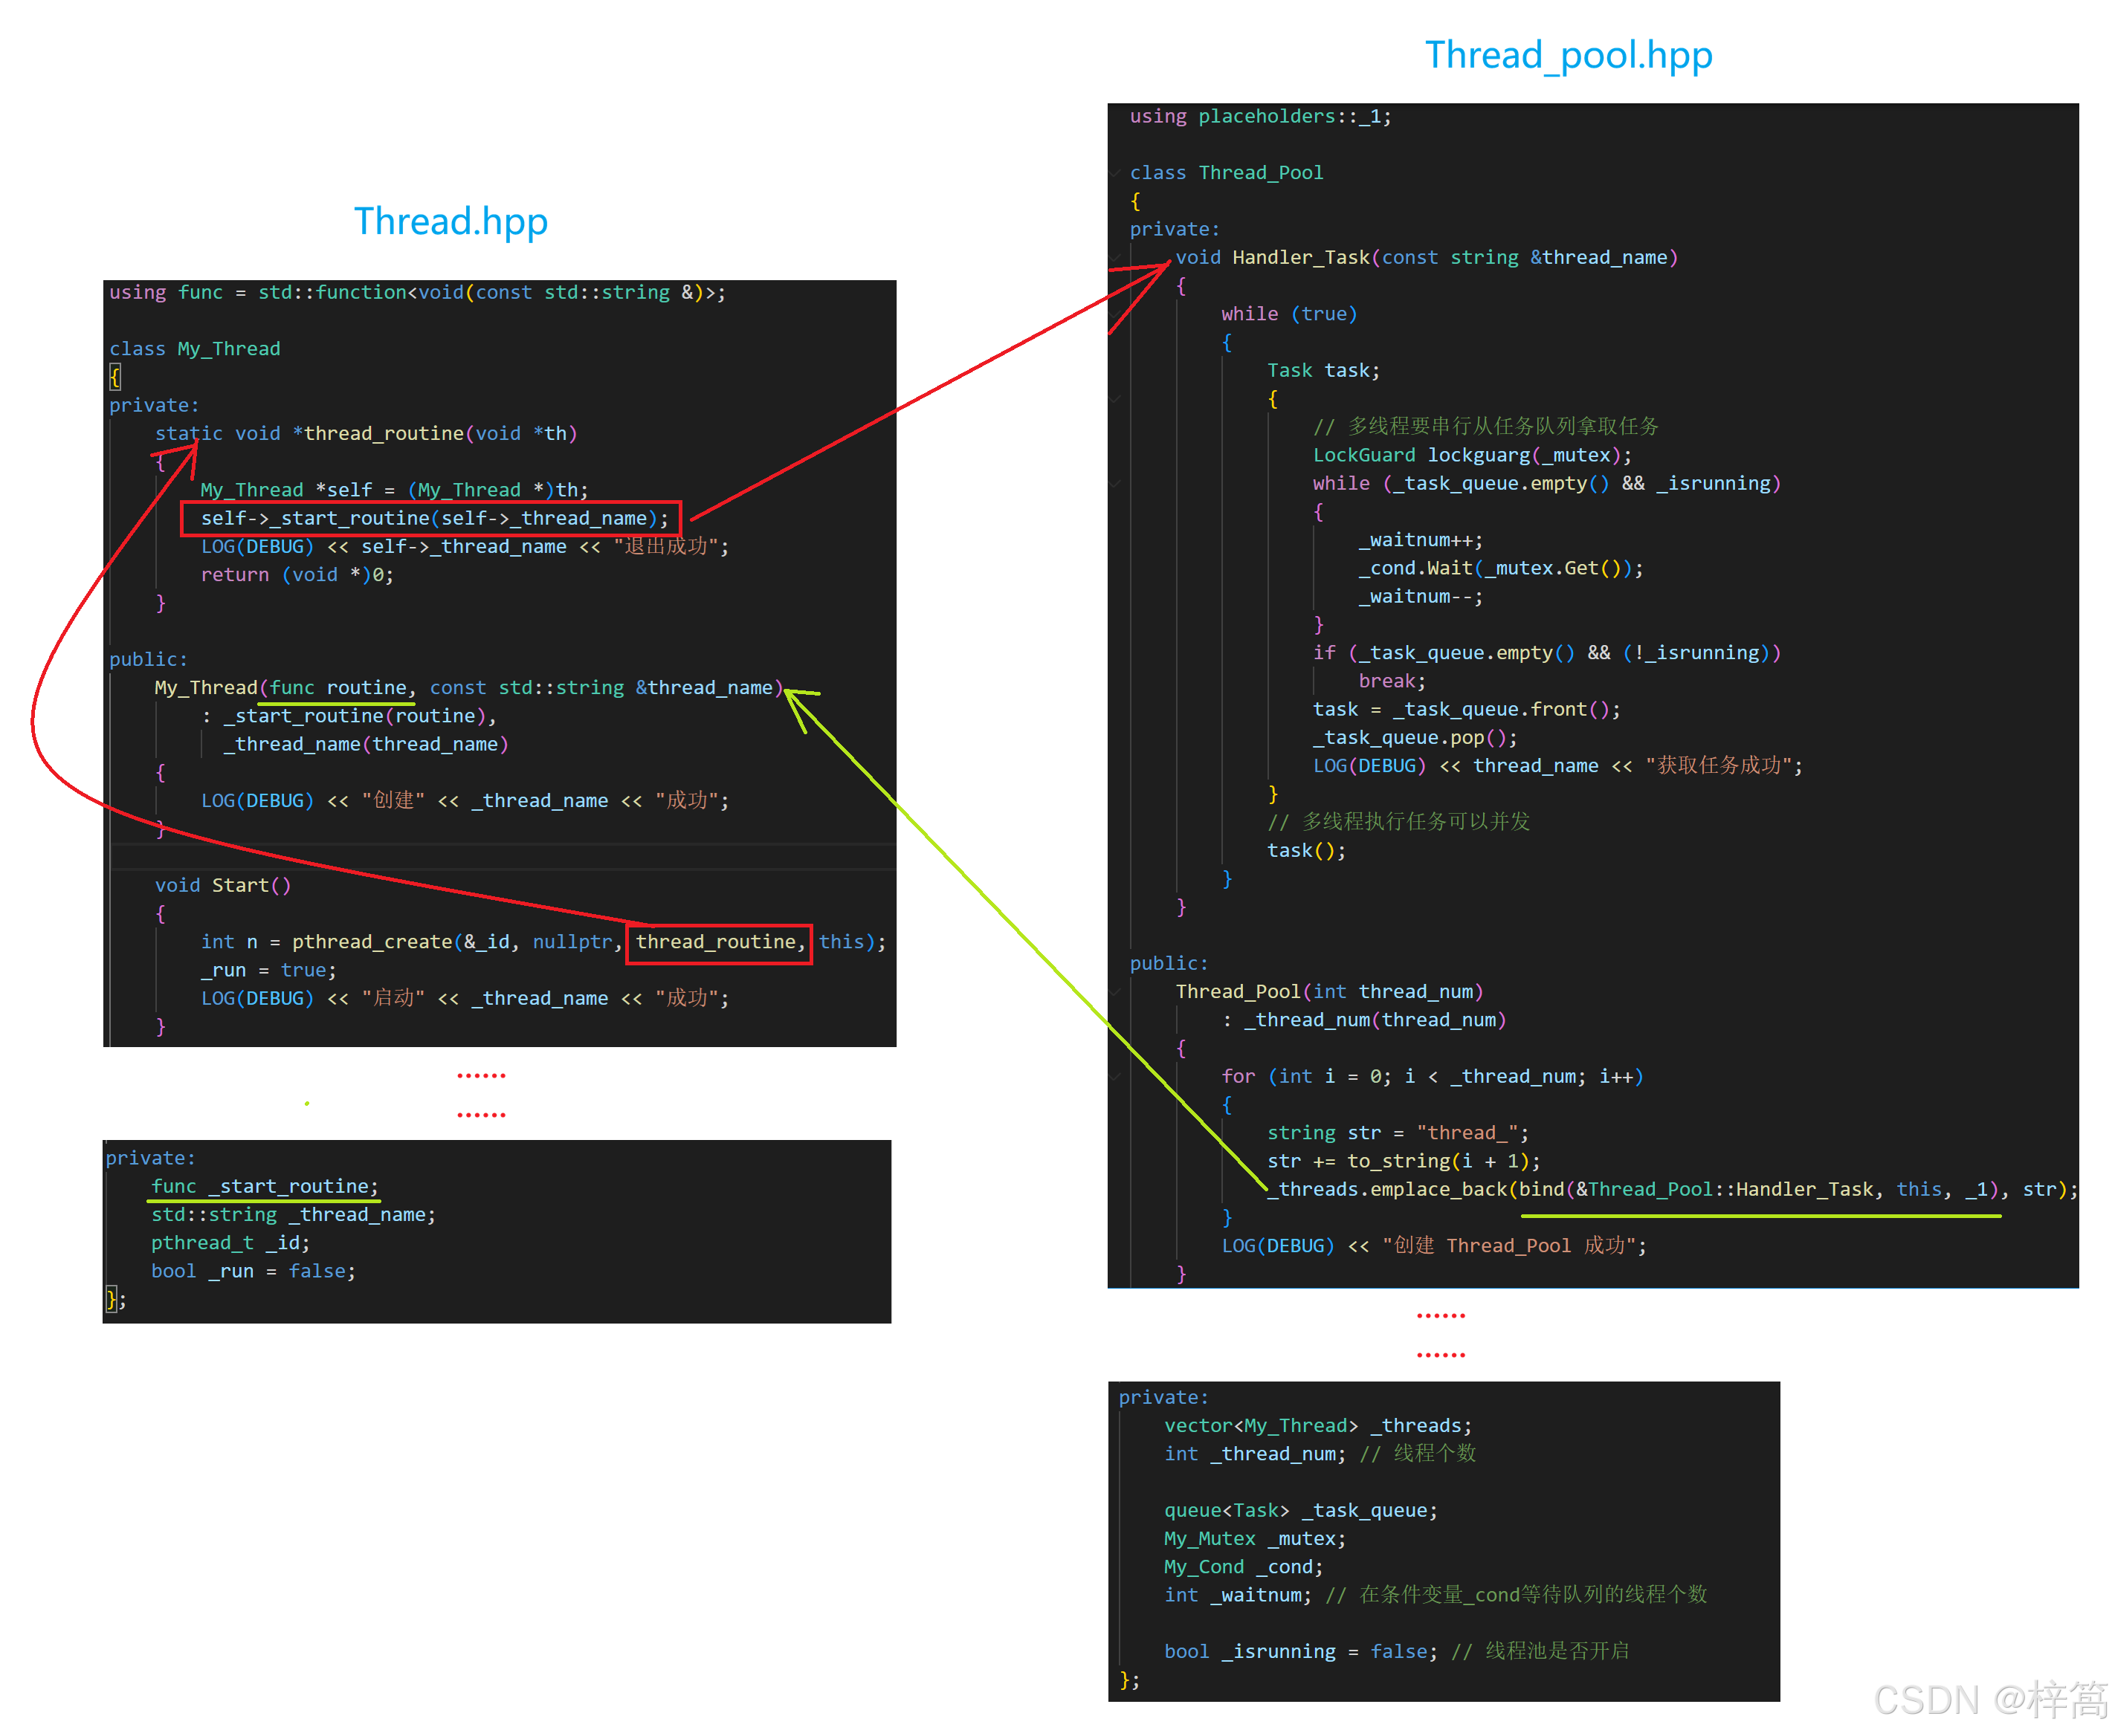Viewport: 2112px width, 1736px height.
Task: Click the Thread.hpp title
Action: (x=451, y=221)
